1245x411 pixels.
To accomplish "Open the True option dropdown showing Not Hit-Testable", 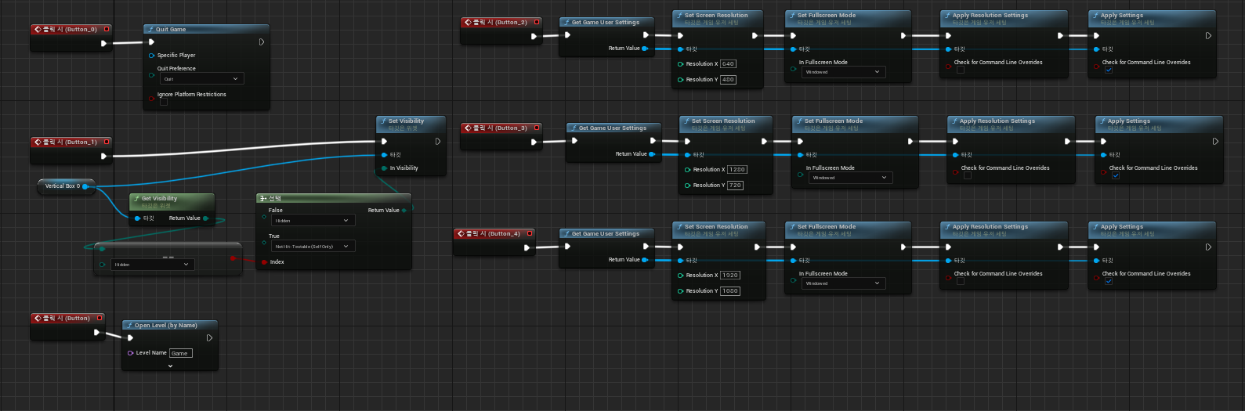I will [x=313, y=247].
